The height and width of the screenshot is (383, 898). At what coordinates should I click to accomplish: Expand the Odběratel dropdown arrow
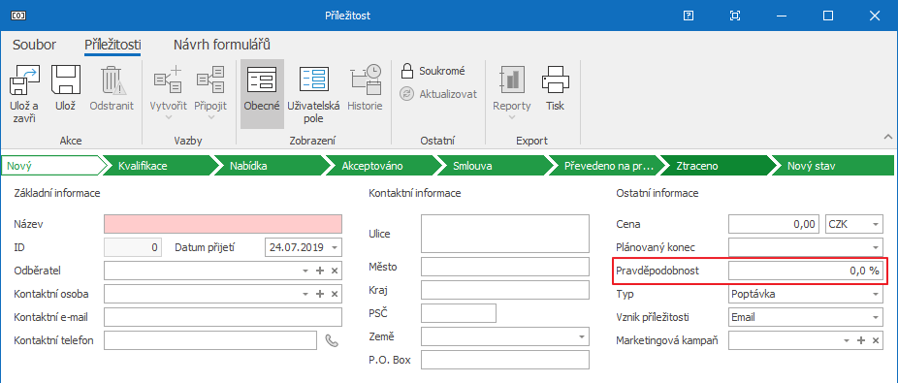pos(305,271)
